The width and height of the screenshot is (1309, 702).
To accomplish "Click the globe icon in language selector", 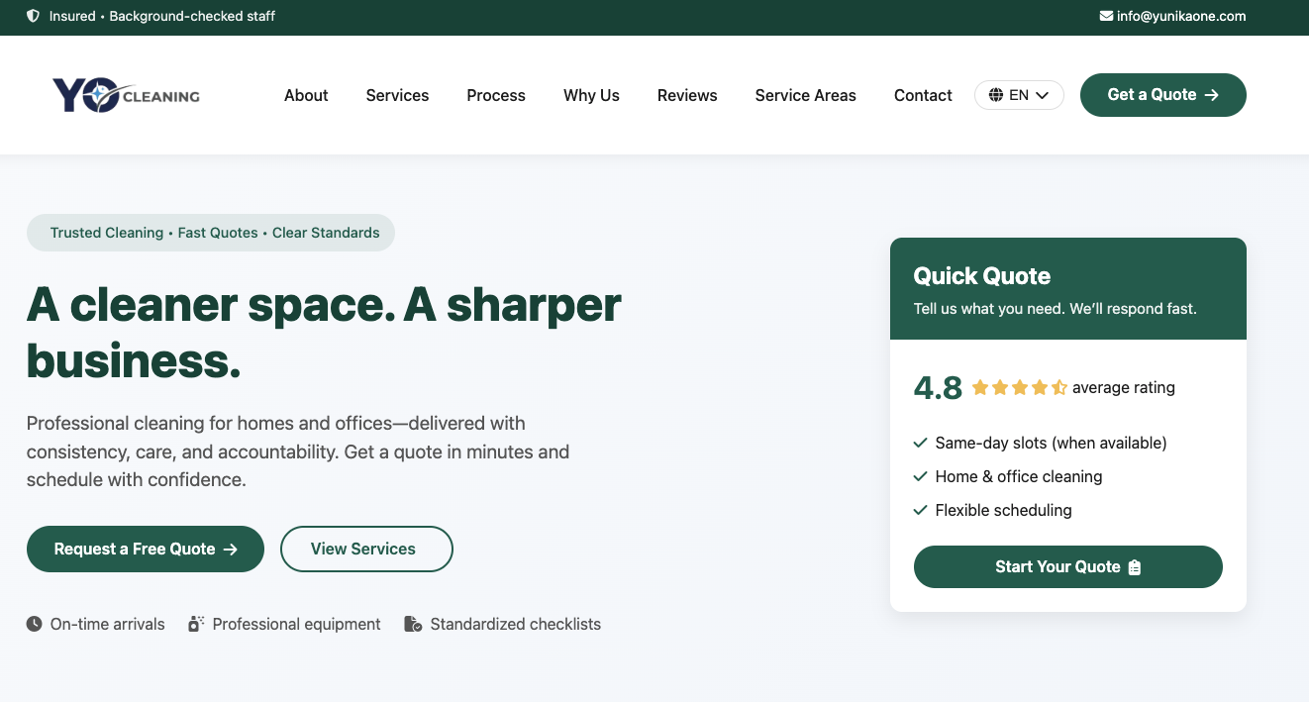I will pyautogui.click(x=995, y=95).
